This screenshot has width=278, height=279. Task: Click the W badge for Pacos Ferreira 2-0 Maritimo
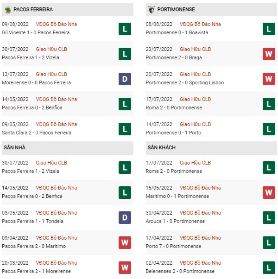point(125,242)
